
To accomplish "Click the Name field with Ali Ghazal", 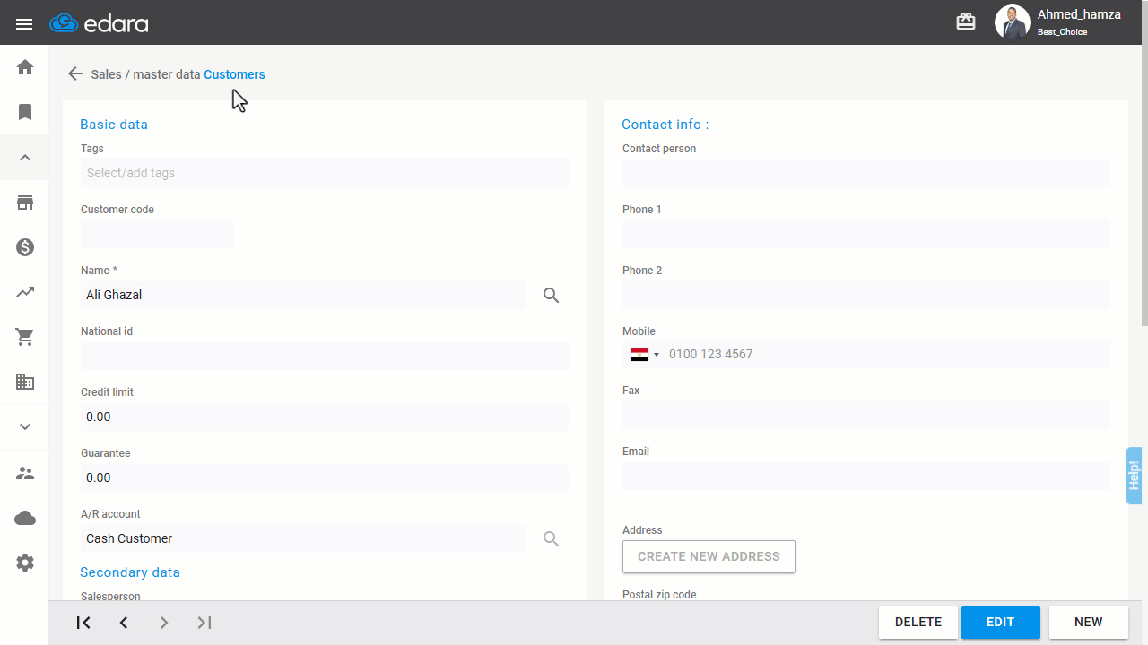I will click(x=303, y=295).
